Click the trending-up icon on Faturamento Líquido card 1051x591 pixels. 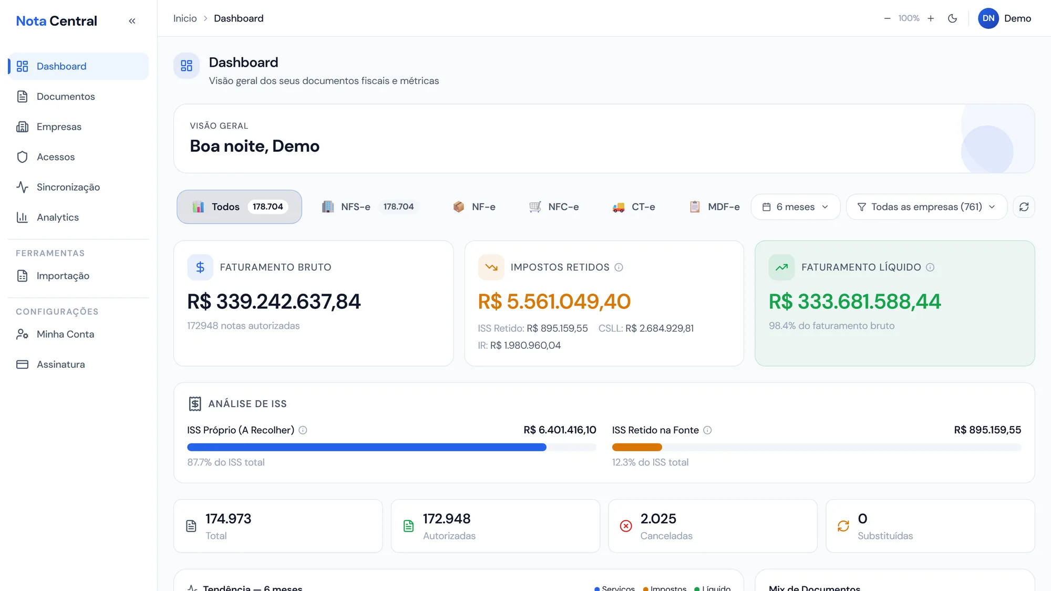click(x=781, y=267)
